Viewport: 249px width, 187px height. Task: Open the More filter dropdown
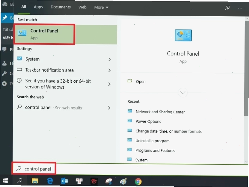(101, 7)
